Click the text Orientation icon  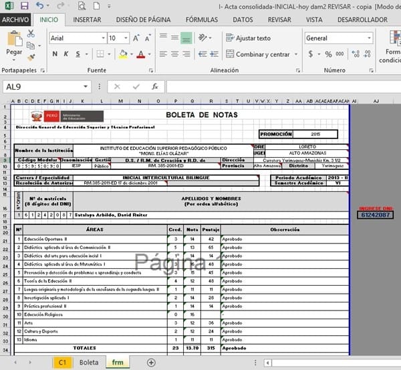click(x=203, y=38)
